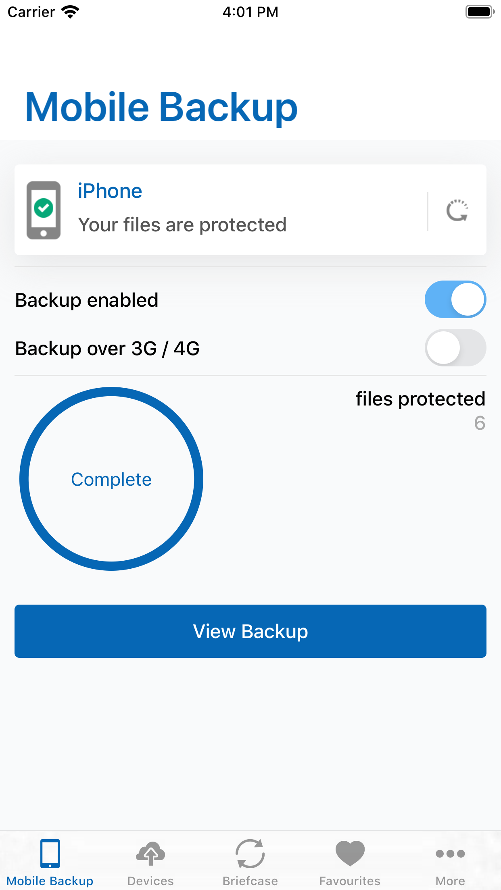The height and width of the screenshot is (890, 501).
Task: Click the Mobile Backup page title
Action: point(161,107)
